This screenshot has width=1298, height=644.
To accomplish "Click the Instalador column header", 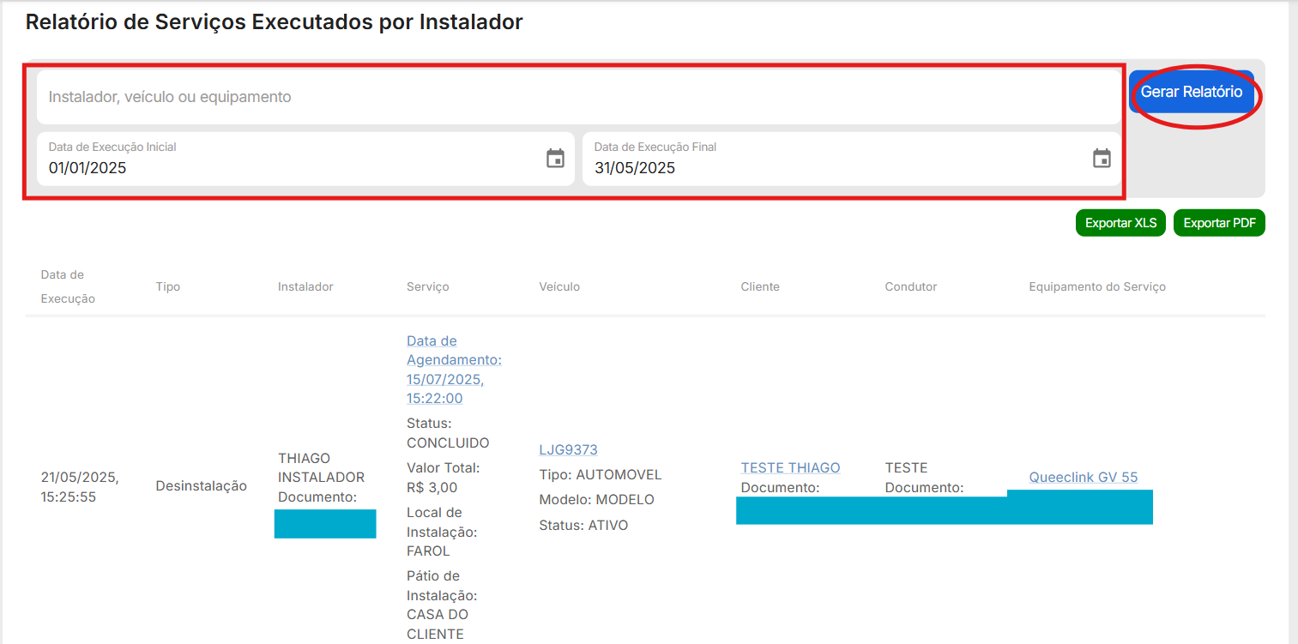I will [x=305, y=286].
